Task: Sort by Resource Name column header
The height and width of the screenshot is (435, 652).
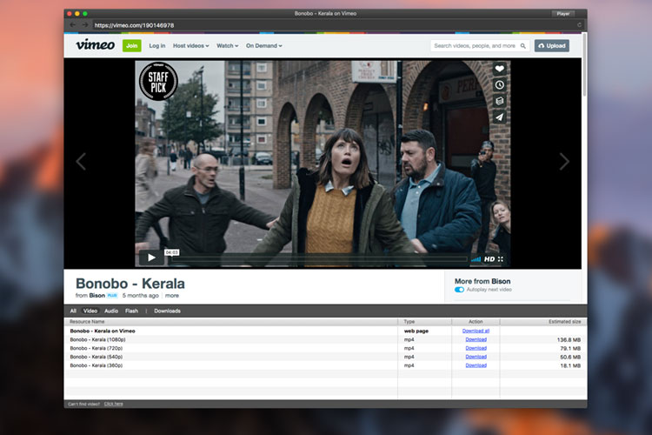Action: point(231,322)
